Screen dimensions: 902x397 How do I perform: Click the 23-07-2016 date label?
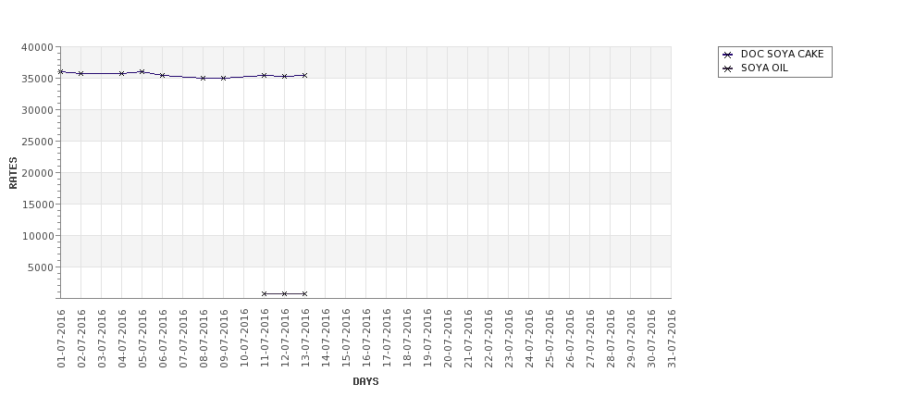(508, 339)
